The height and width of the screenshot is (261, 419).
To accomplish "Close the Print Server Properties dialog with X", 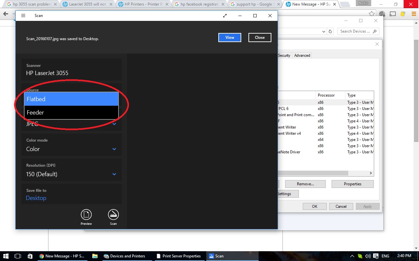I will point(377,44).
